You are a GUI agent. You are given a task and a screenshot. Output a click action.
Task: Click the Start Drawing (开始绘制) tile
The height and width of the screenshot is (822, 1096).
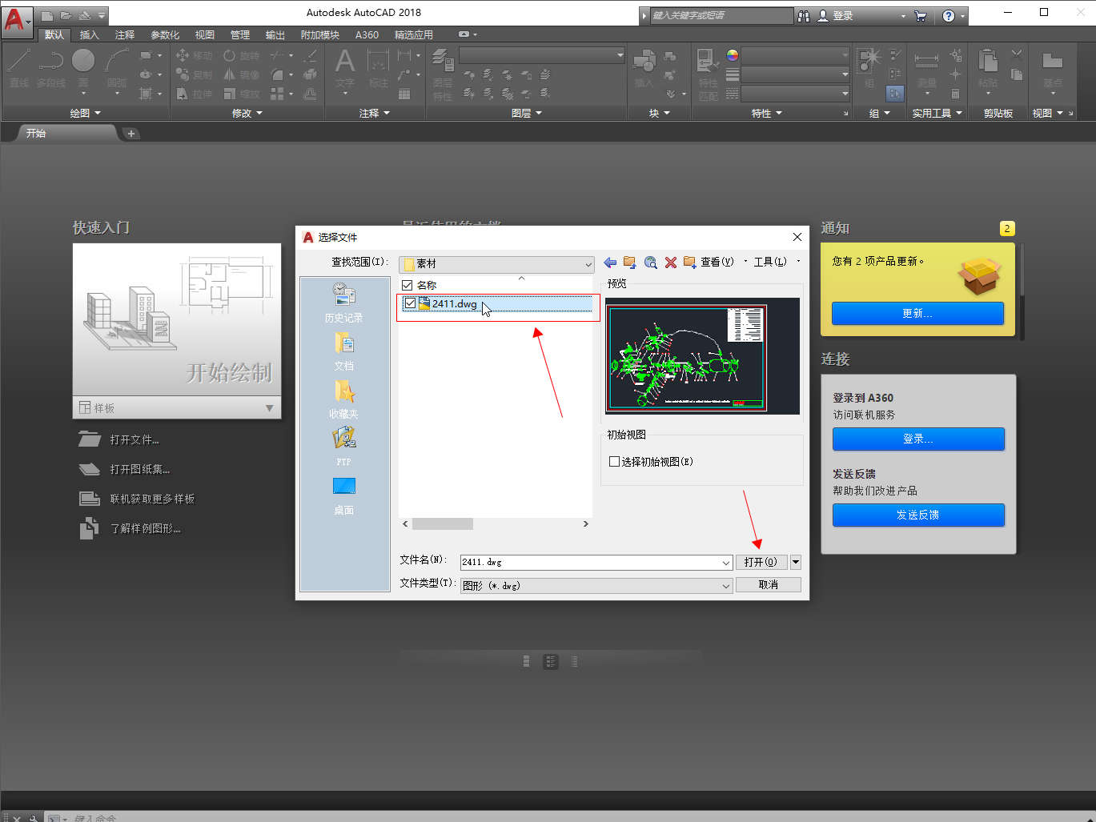pos(177,320)
